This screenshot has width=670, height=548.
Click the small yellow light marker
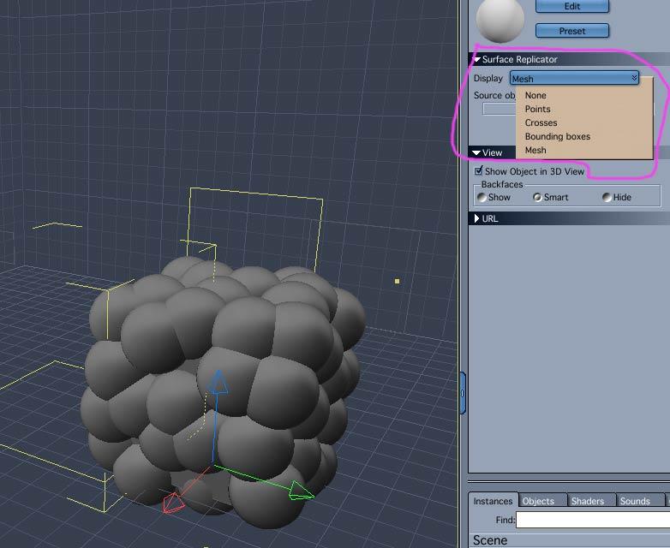pos(397,281)
